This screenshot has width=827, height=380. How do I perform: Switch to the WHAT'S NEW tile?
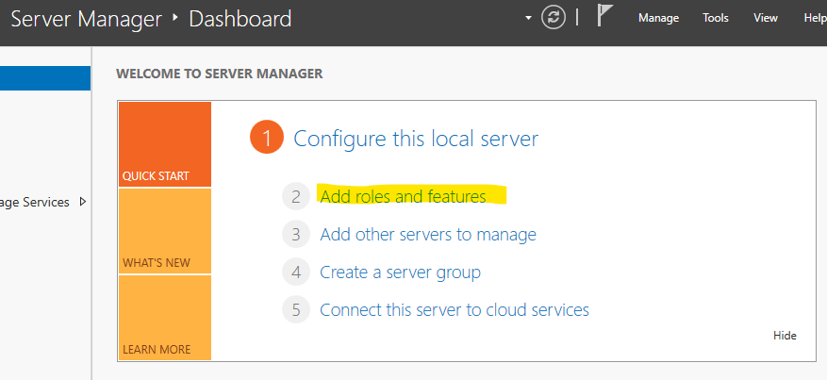click(164, 231)
